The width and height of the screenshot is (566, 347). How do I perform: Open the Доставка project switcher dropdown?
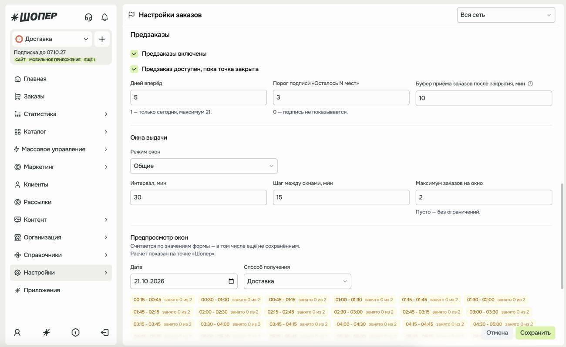click(52, 39)
